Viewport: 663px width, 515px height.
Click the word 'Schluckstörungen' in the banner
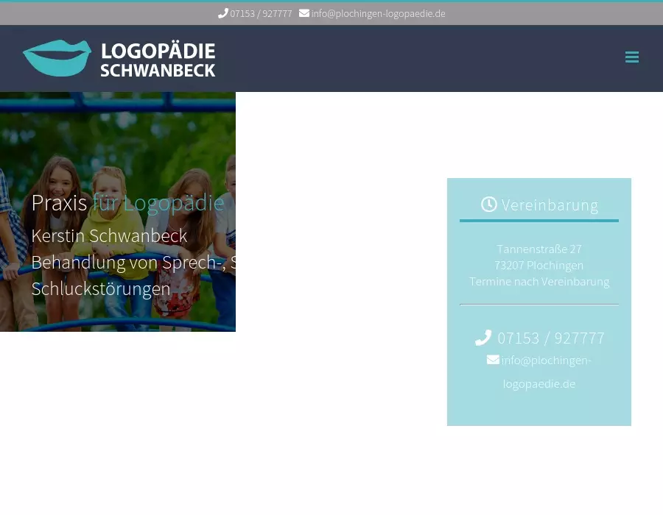pyautogui.click(x=101, y=289)
